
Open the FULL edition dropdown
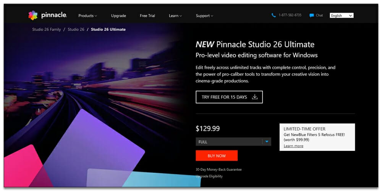pyautogui.click(x=233, y=142)
